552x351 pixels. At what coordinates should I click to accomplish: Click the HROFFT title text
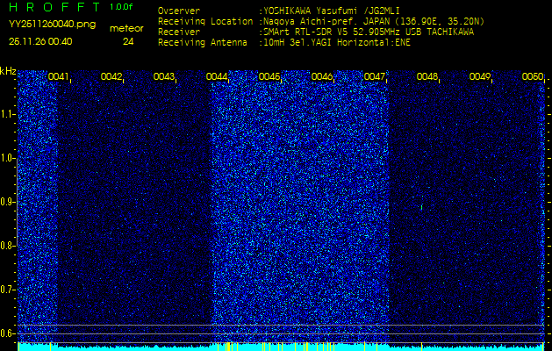tap(54, 7)
